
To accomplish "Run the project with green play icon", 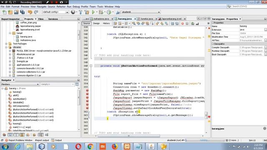I will (x=93, y=12).
